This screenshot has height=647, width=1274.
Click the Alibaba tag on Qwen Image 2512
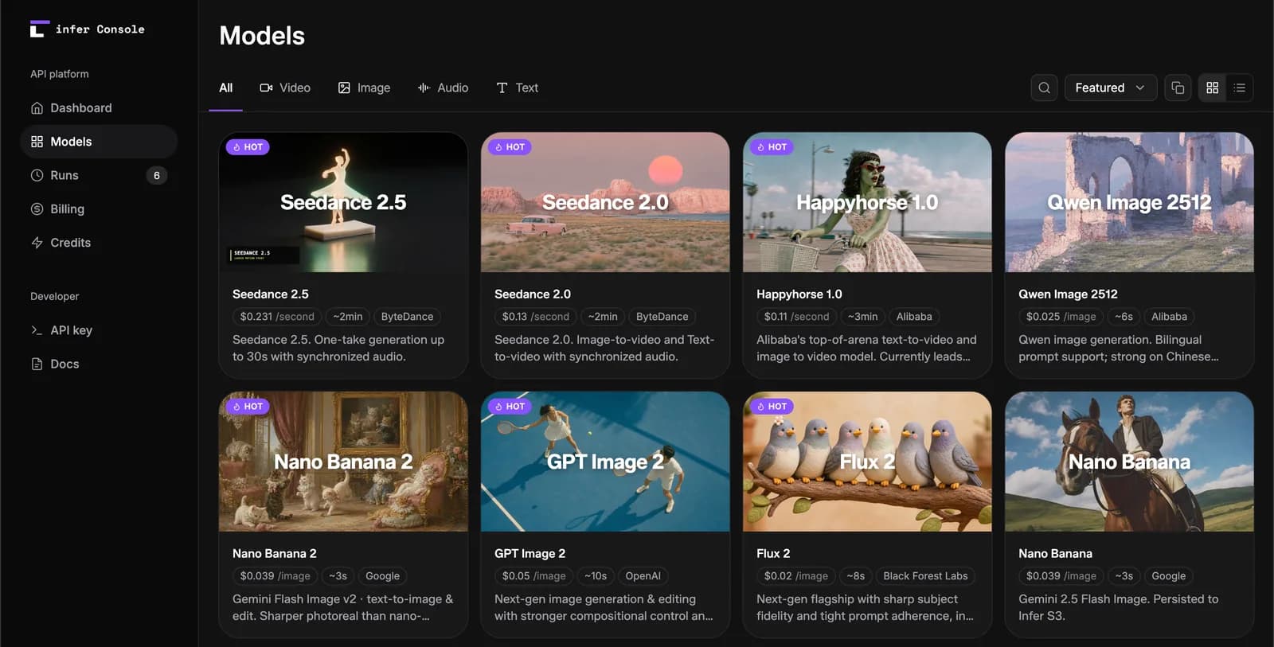pos(1169,317)
